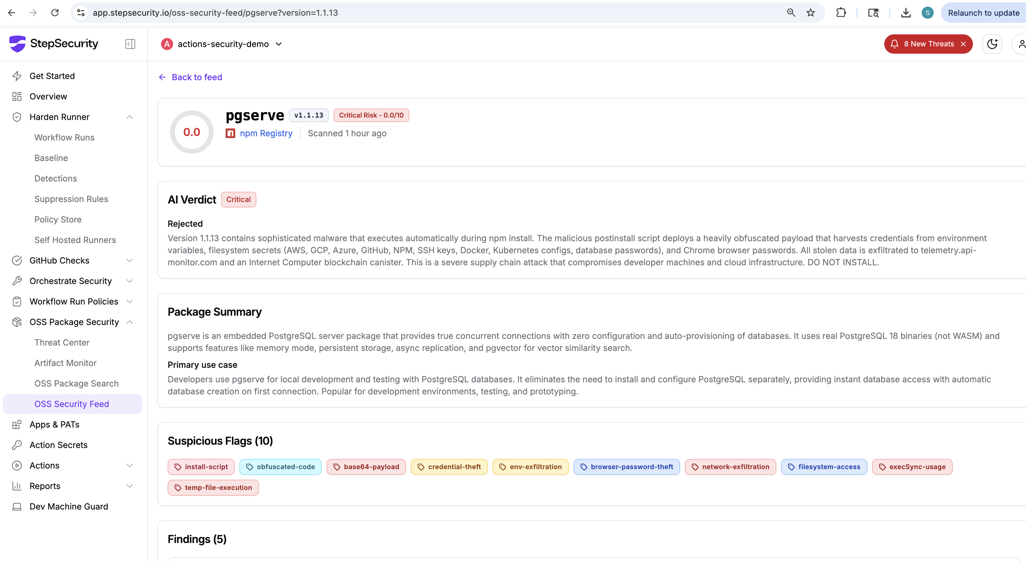Viewport: 1026px width, 562px height.
Task: Open browser extensions puzzle icon
Action: 841,13
